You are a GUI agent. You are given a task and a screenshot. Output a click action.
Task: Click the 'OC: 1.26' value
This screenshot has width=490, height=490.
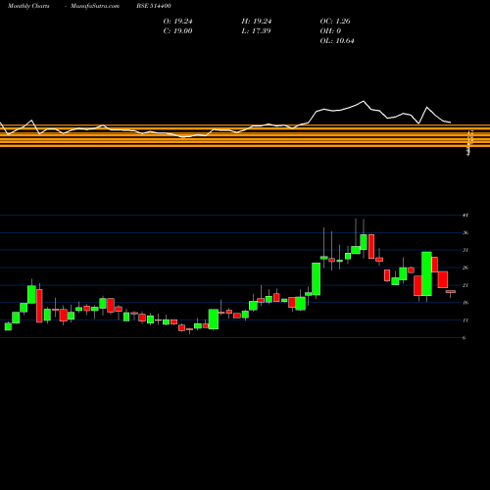335,22
